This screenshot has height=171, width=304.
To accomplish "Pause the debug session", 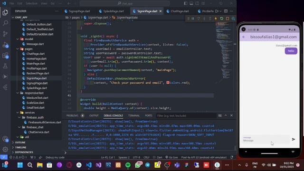I will coord(193,19).
